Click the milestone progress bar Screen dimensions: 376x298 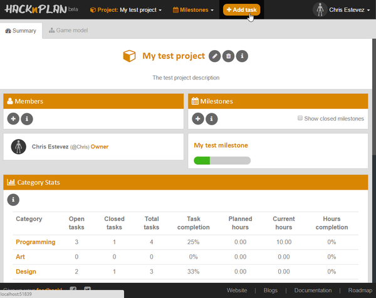click(222, 160)
